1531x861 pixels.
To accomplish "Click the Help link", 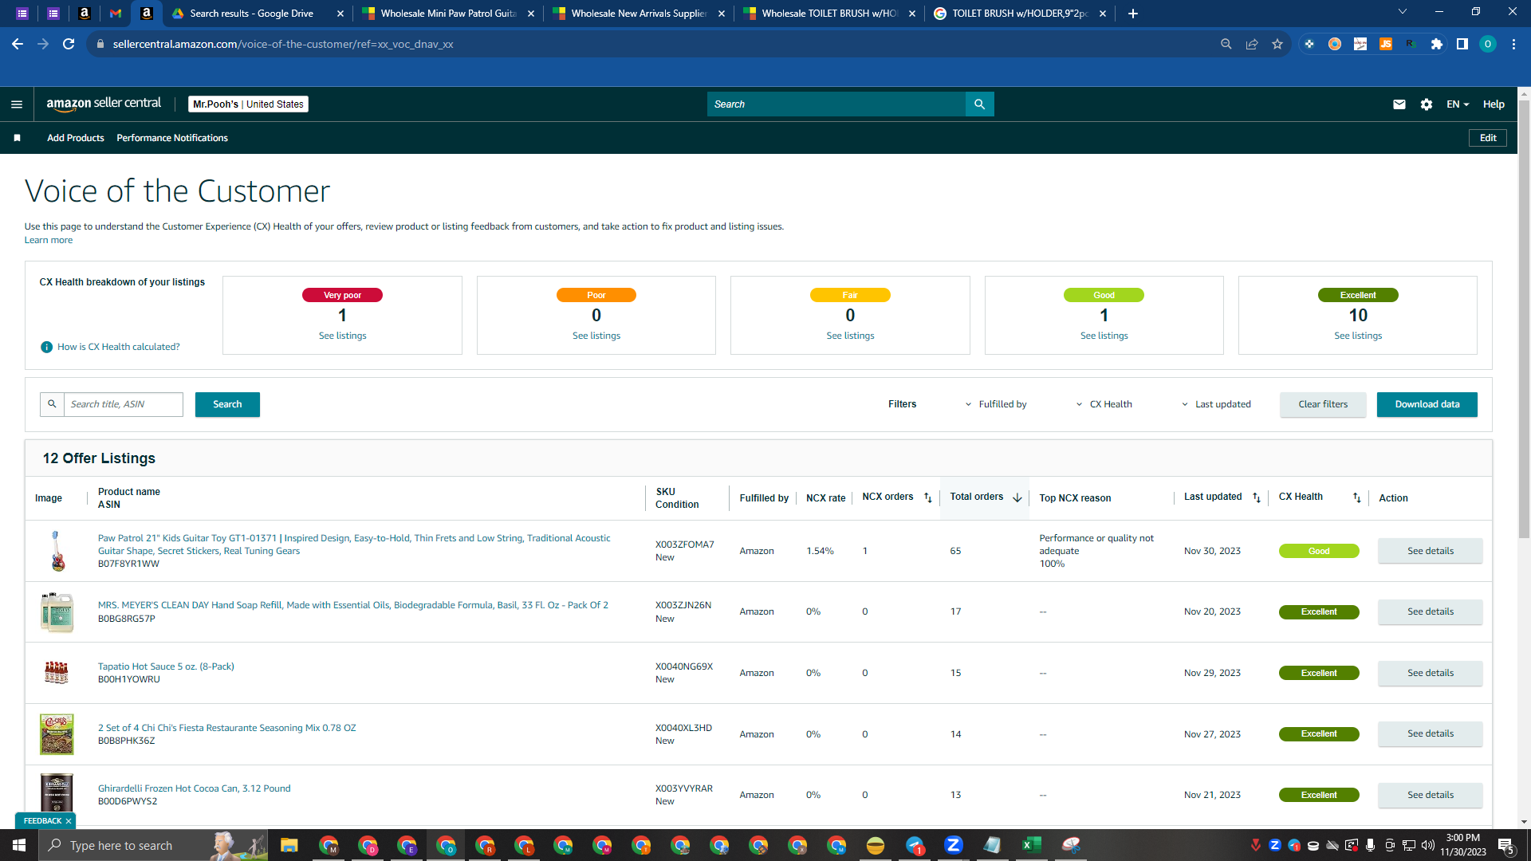I will 1494,104.
